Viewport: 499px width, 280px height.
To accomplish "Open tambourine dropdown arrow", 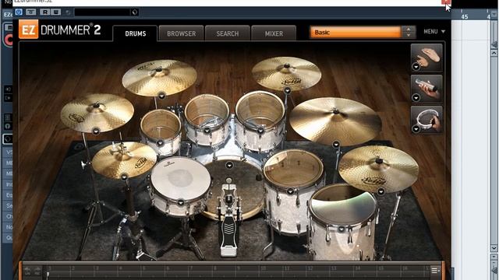I will point(416,128).
